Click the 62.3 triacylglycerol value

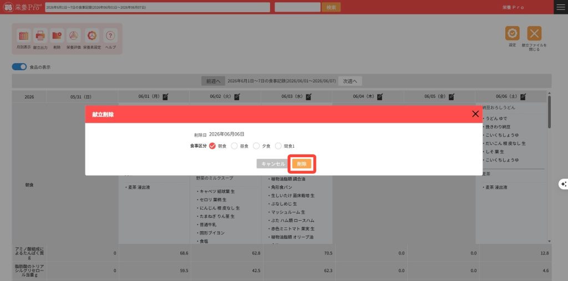pos(327,270)
